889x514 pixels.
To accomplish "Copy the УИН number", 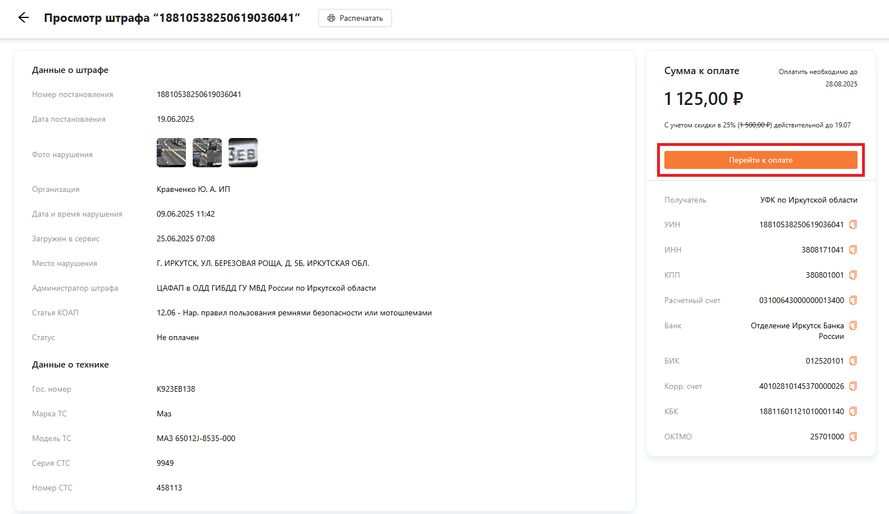I will 853,224.
